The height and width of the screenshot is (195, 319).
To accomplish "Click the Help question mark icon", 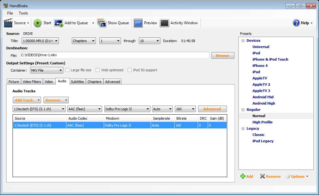I will 296,23.
